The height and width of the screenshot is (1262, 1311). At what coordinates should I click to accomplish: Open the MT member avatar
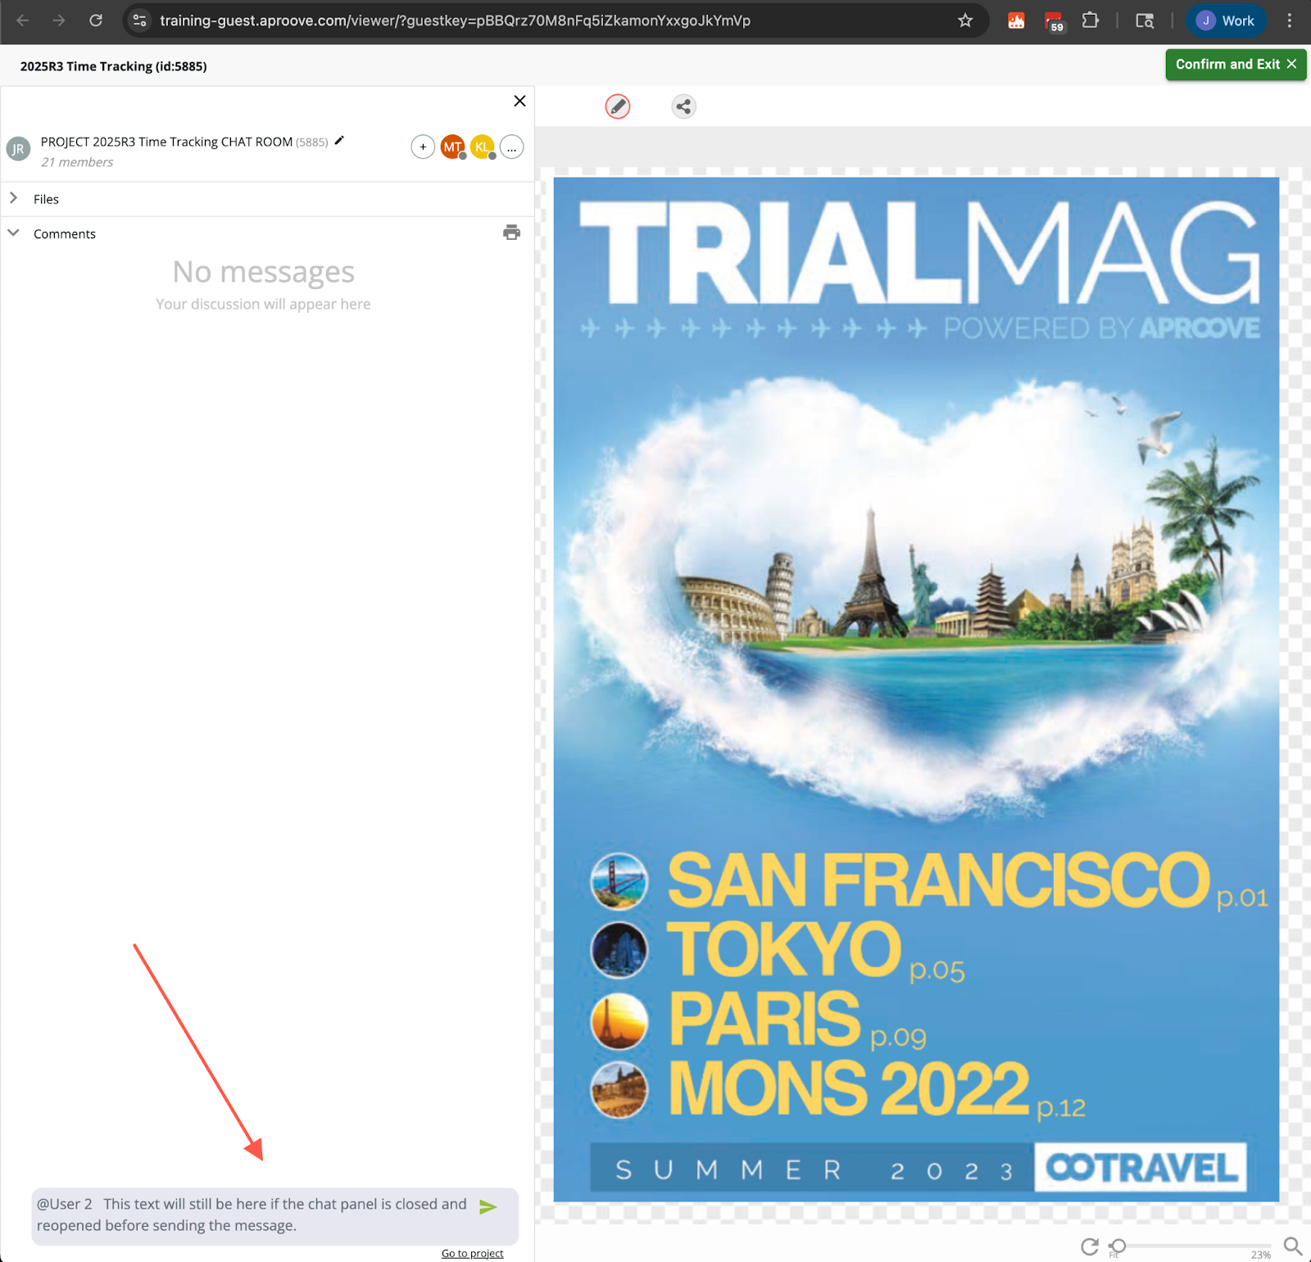pyautogui.click(x=452, y=147)
